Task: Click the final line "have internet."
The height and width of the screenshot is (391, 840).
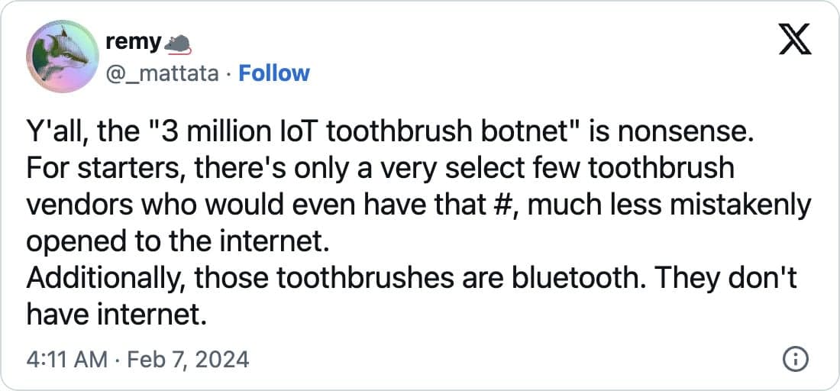Action: [x=116, y=311]
